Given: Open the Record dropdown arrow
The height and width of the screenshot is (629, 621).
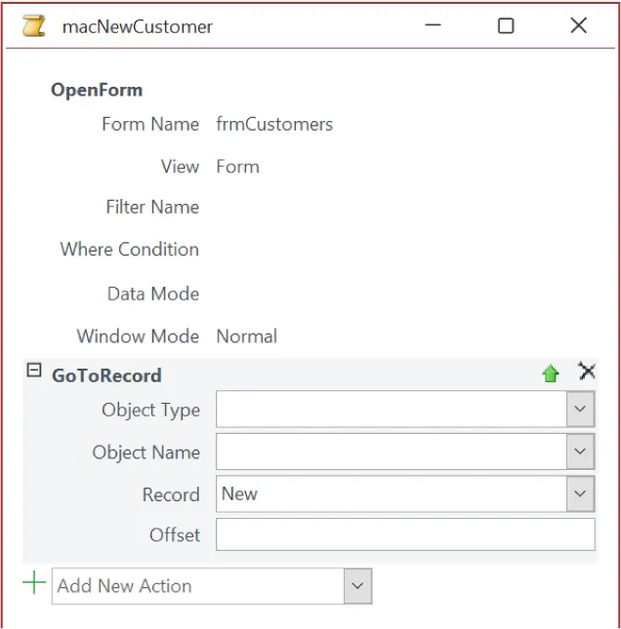Looking at the screenshot, I should tap(580, 493).
